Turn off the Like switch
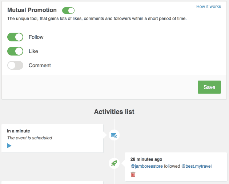229x184 pixels. pyautogui.click(x=15, y=51)
